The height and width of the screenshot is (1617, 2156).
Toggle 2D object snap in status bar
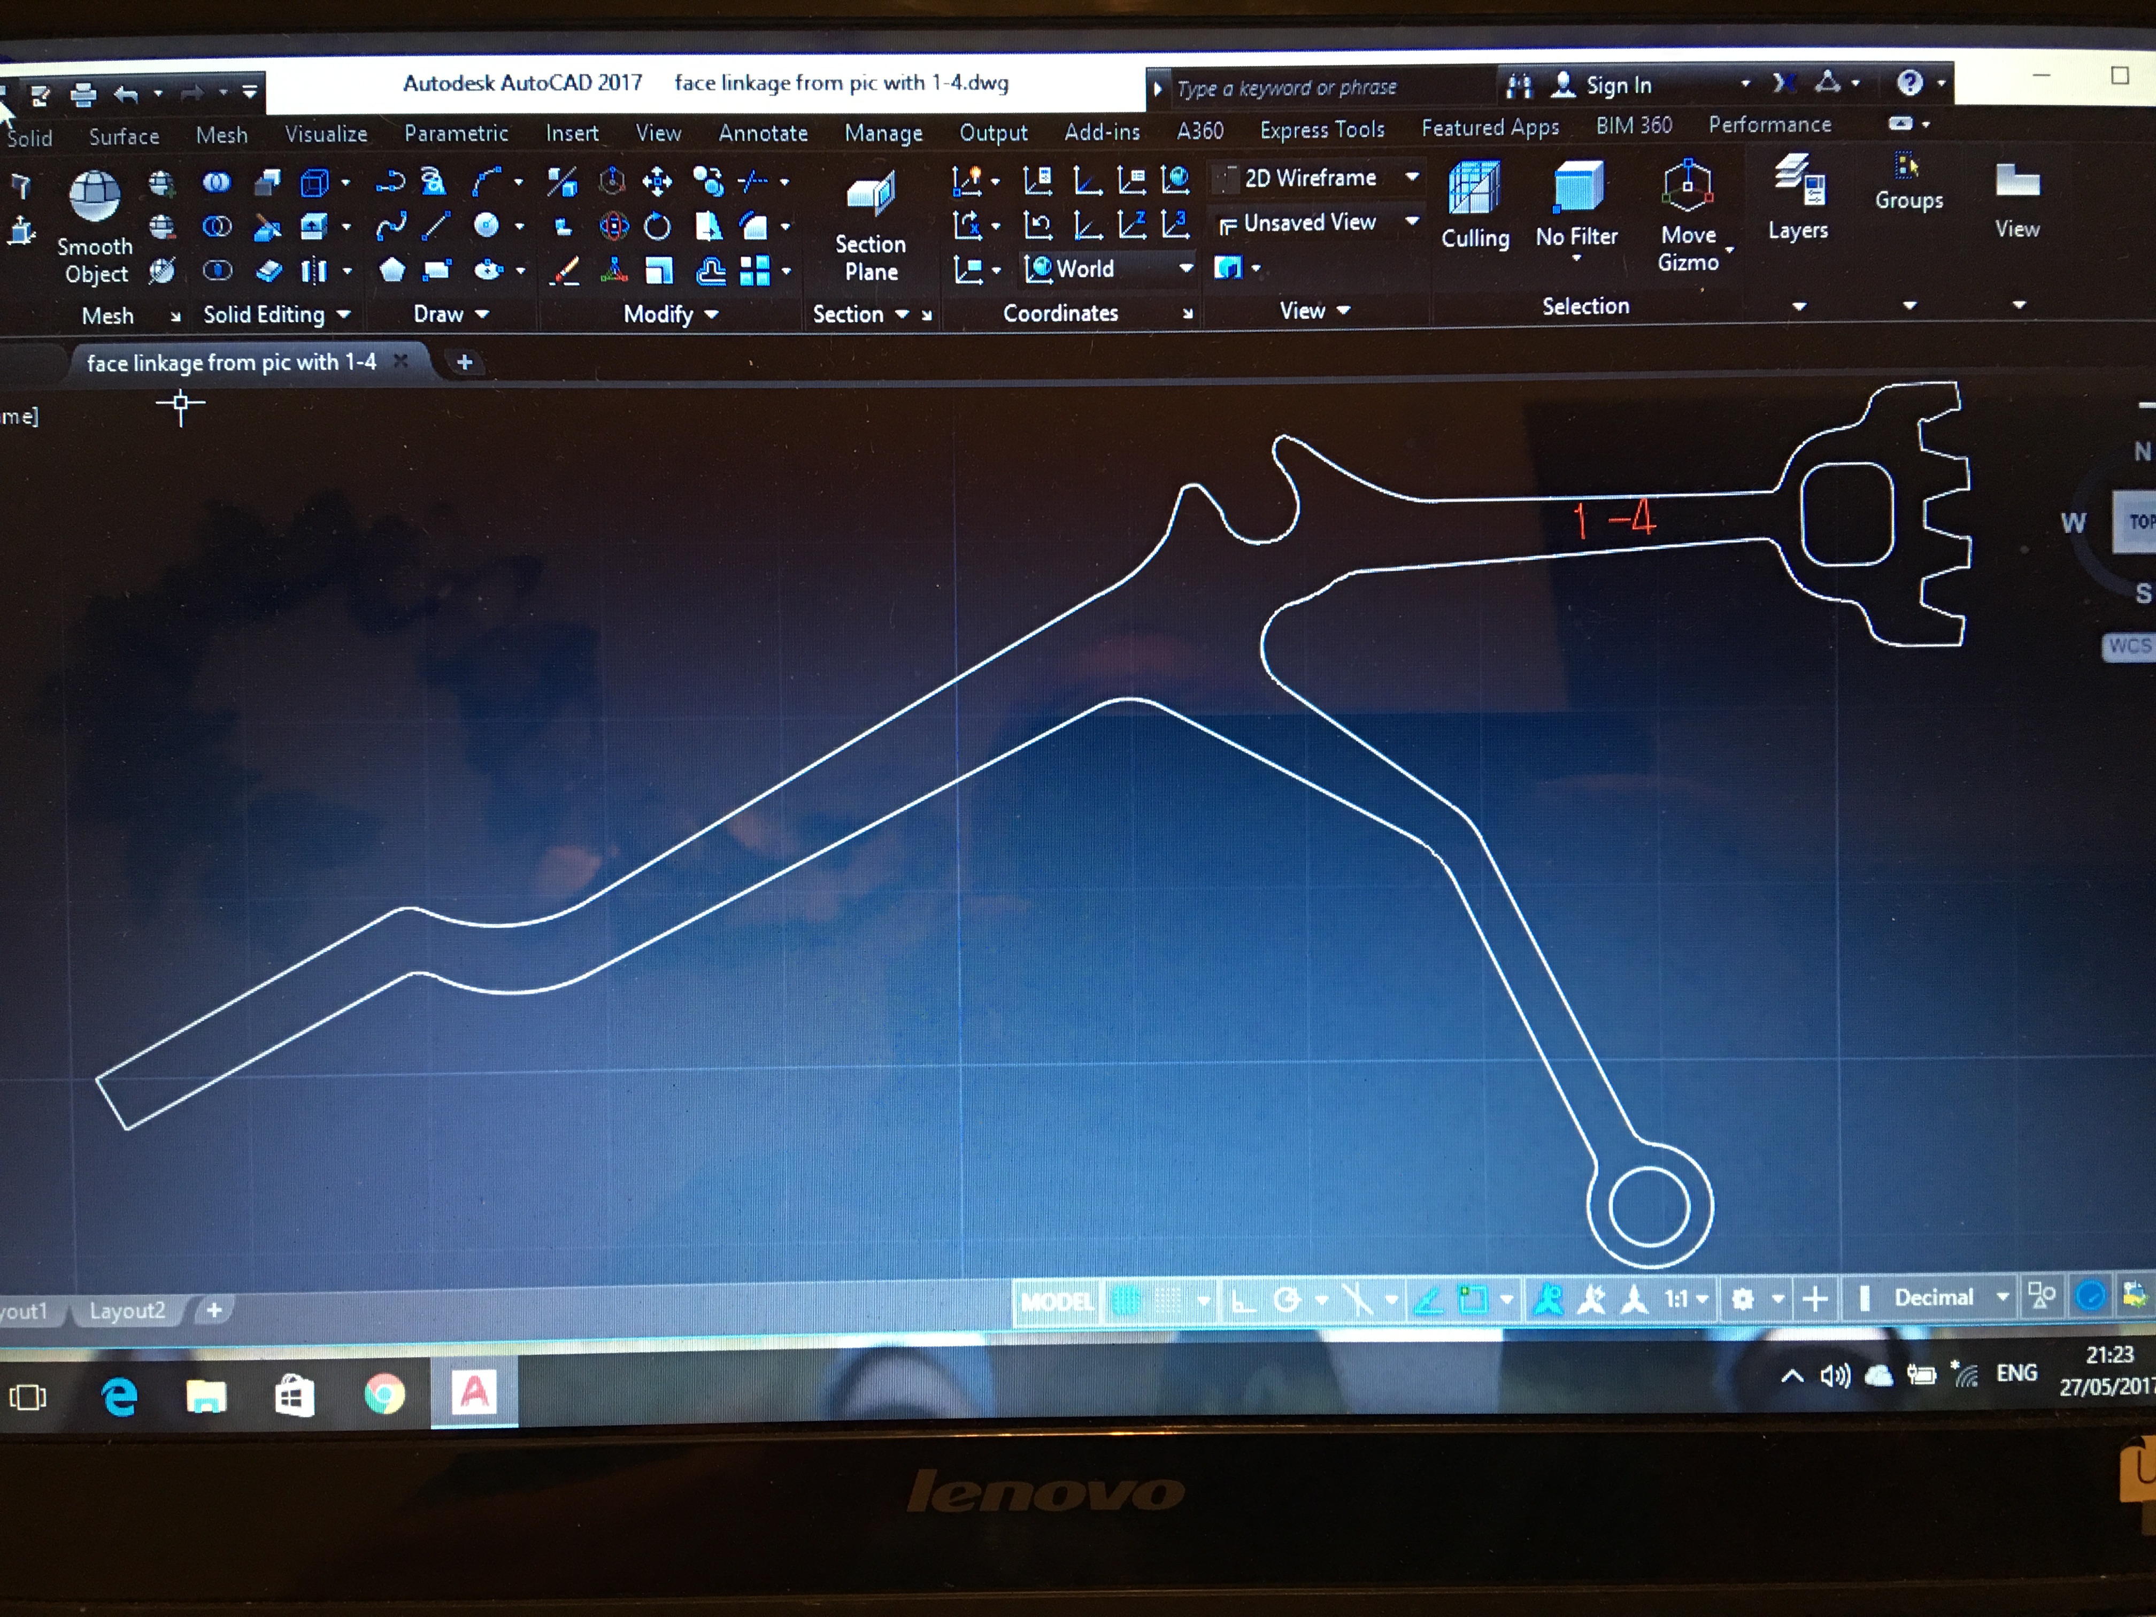1473,1298
